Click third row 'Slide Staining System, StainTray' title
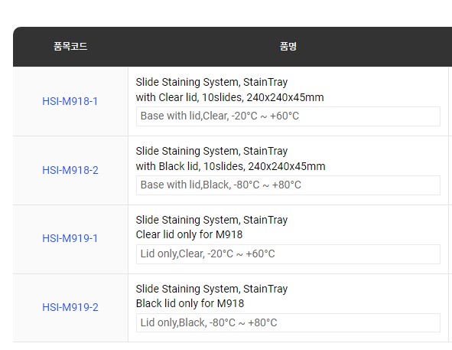Screen dimensions: 452x350 [212, 220]
